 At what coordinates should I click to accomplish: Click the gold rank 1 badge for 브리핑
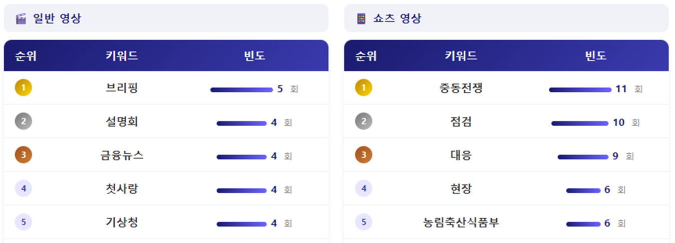coord(24,88)
